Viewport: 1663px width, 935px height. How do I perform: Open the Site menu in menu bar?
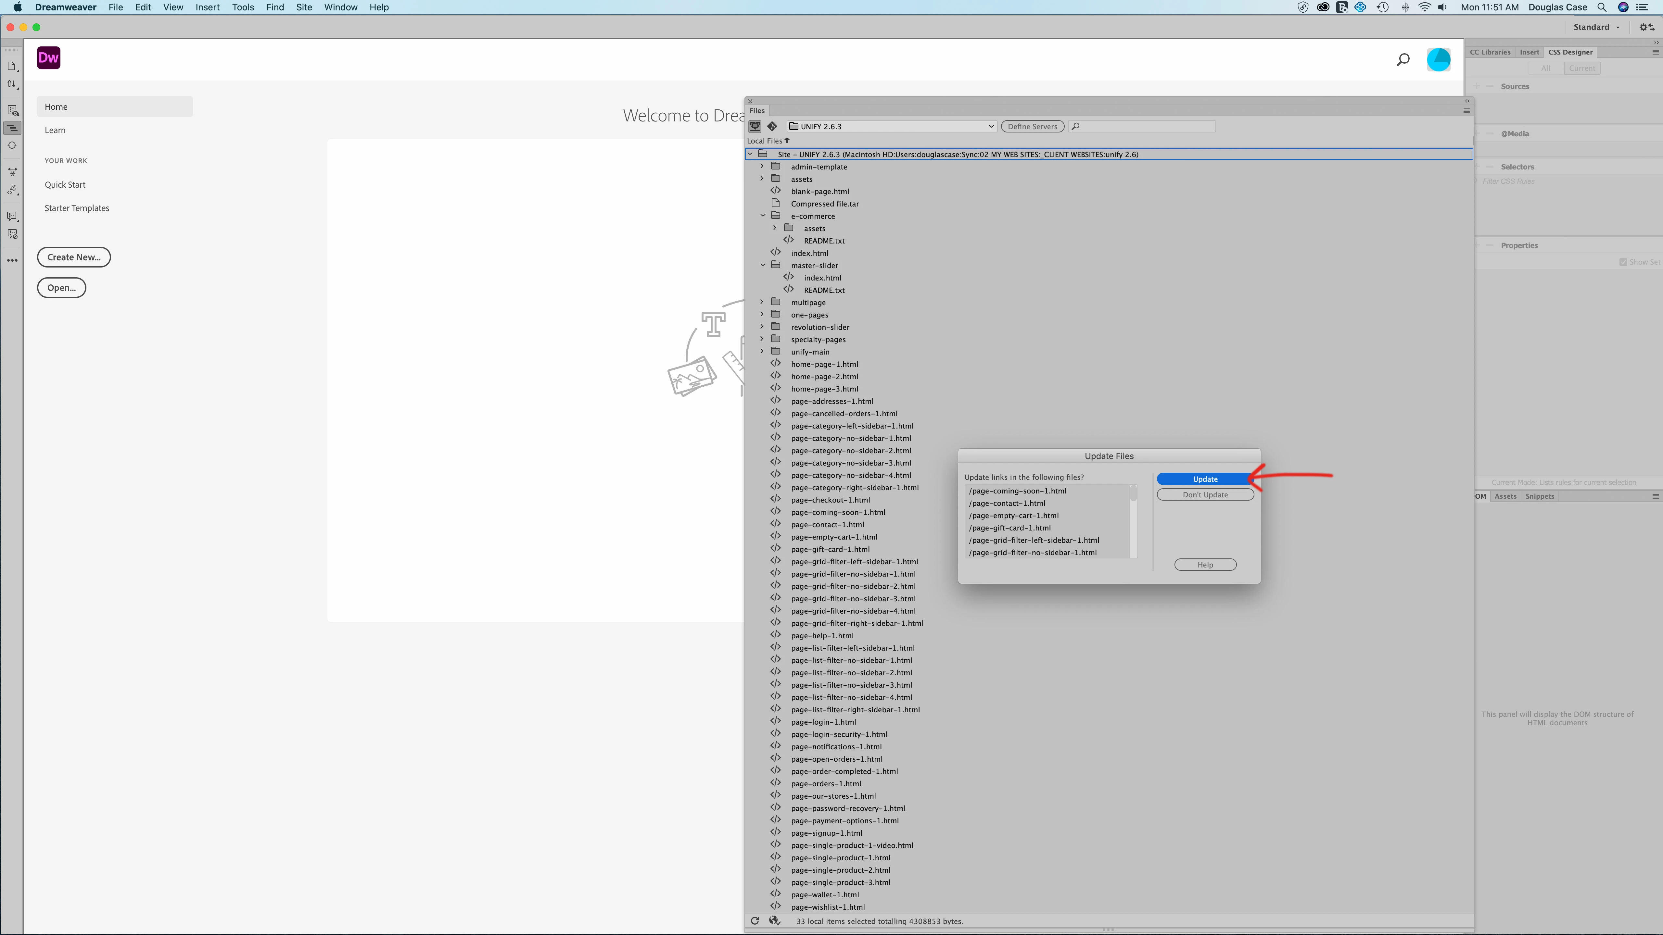[303, 7]
